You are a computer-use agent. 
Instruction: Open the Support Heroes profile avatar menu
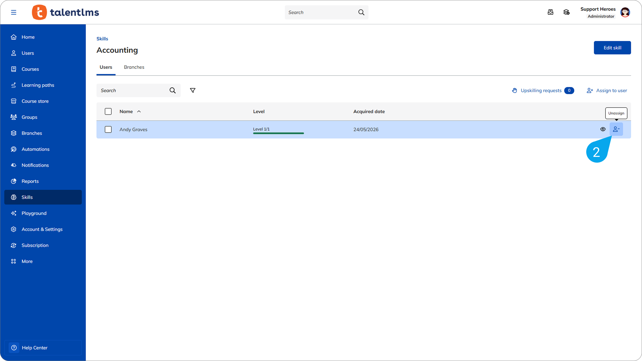(625, 12)
